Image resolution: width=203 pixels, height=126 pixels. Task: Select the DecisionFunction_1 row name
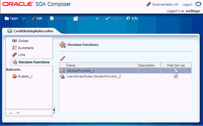coord(81,71)
